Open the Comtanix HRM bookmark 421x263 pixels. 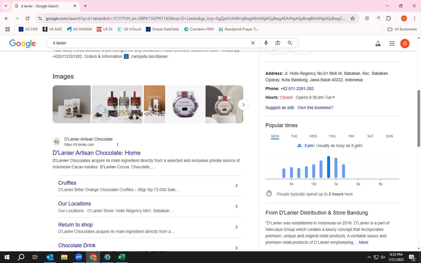(199, 29)
